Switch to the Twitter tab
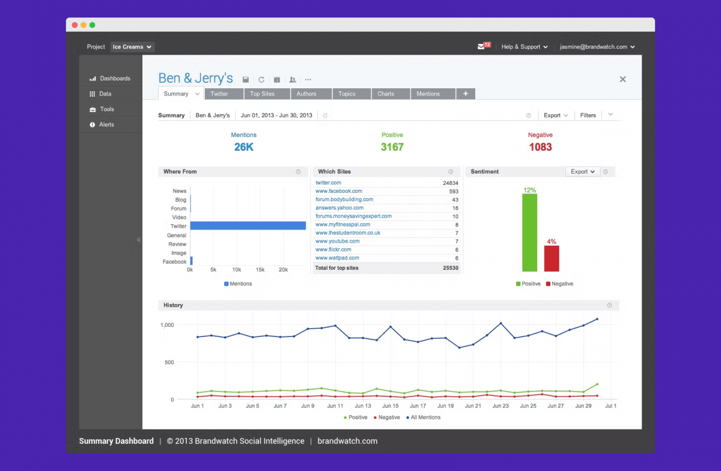 coord(224,94)
